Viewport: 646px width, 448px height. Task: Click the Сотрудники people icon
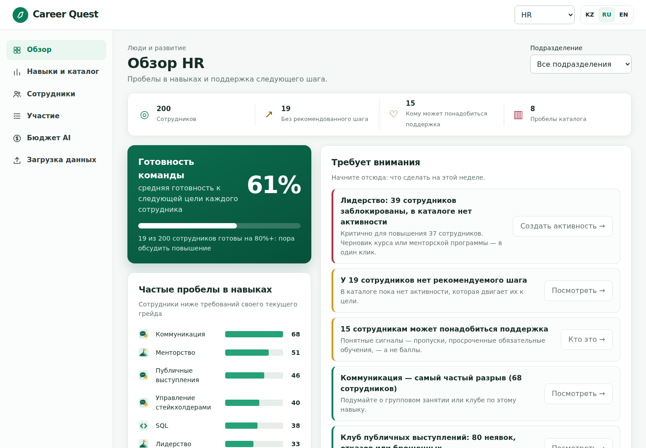coord(17,94)
